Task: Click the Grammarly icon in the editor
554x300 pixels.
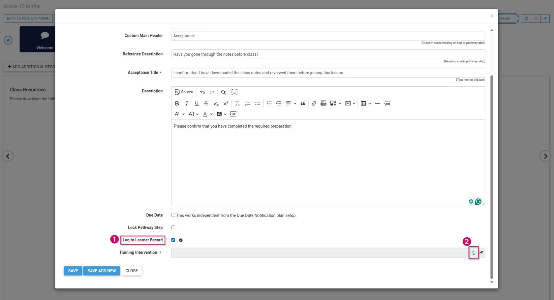Action: point(478,201)
